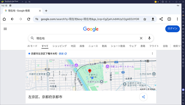Clear the search query with X
The height and width of the screenshot is (105, 185).
click(x=141, y=38)
